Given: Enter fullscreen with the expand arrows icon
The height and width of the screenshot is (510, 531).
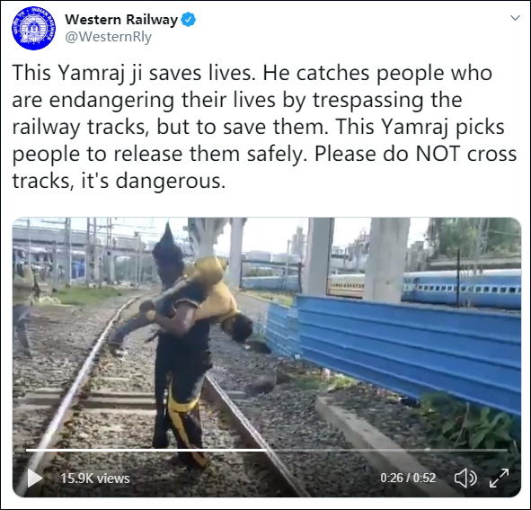Looking at the screenshot, I should pos(500,479).
